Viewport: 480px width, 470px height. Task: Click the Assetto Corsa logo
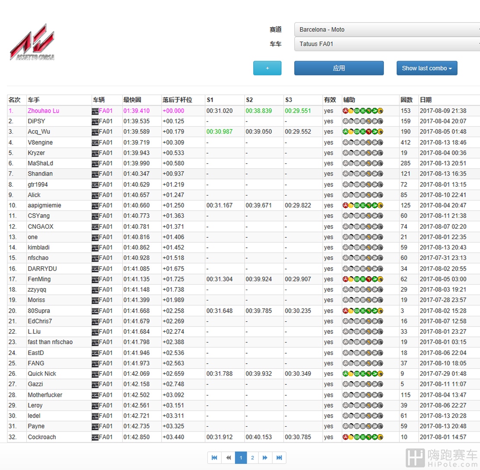[x=32, y=42]
